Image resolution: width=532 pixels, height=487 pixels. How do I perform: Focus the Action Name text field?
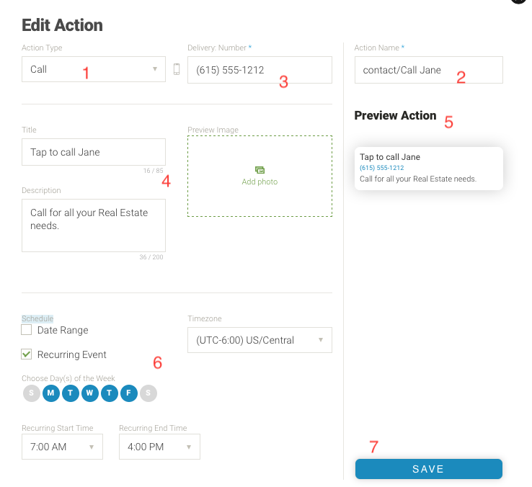pyautogui.click(x=428, y=70)
